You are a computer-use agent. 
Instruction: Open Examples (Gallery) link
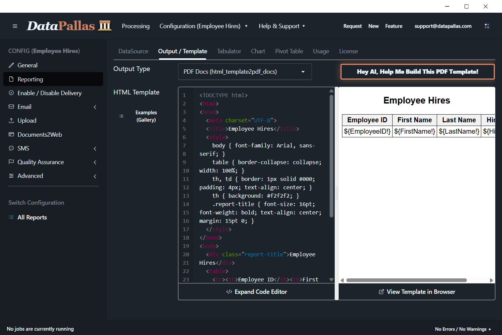[x=146, y=116]
